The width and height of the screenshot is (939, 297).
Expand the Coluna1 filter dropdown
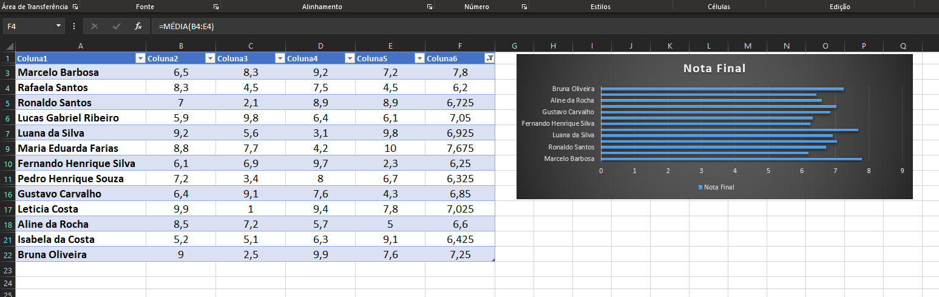[140, 58]
